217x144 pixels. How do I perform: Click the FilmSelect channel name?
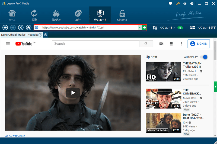[x=191, y=71]
